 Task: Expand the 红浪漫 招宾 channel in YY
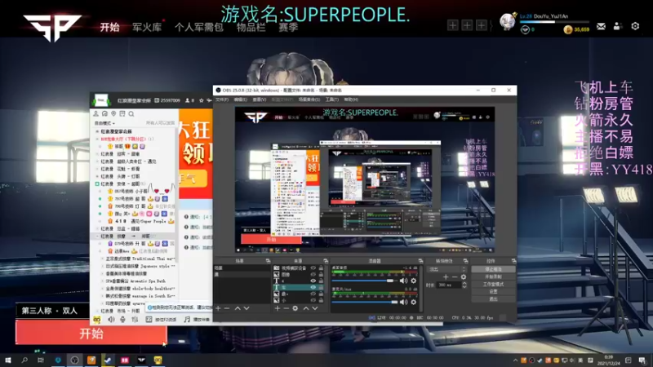point(97,154)
